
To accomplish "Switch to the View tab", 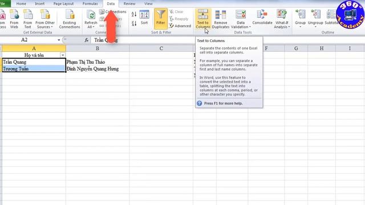I will click(148, 4).
